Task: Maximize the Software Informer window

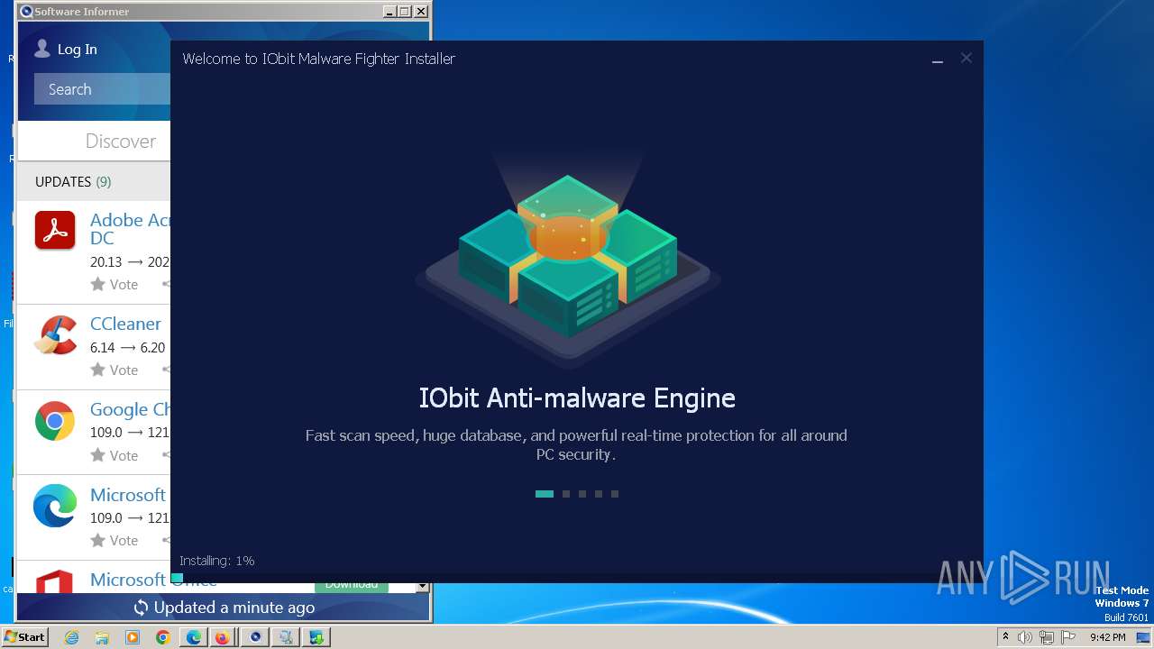Action: click(404, 12)
